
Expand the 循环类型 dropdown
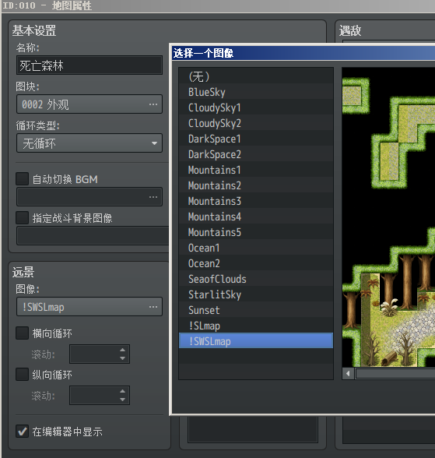pos(89,143)
